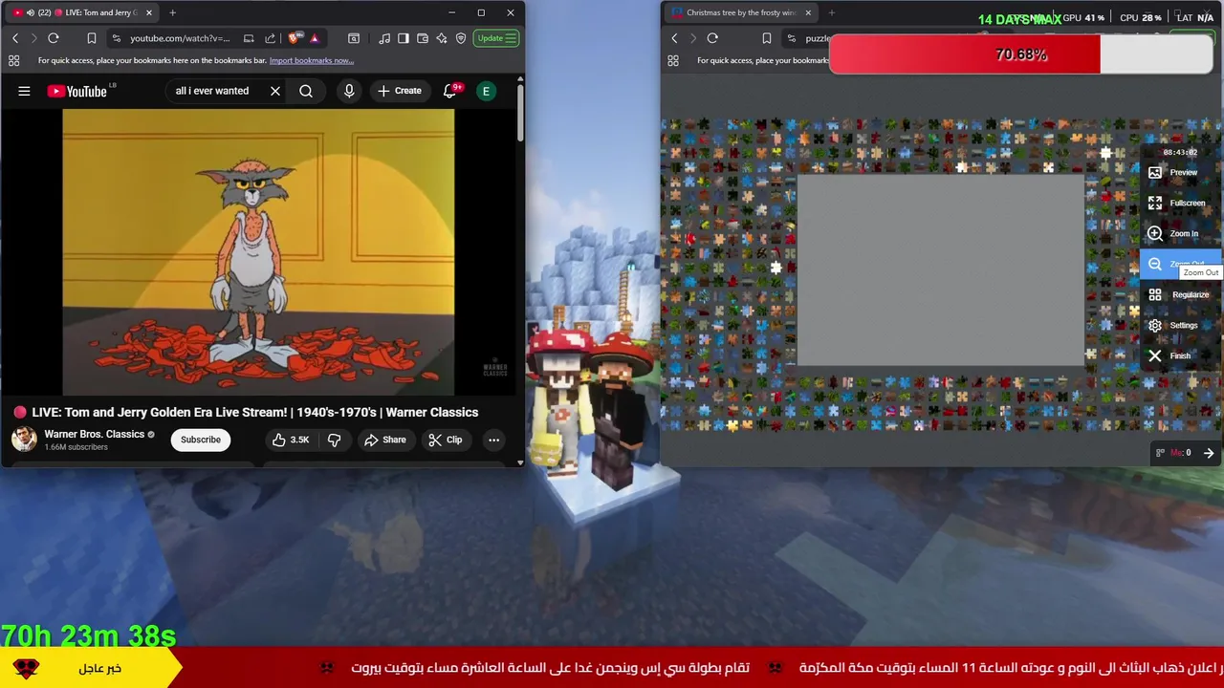
Task: Click the 08:43:02 puzzle timer
Action: (x=1180, y=152)
